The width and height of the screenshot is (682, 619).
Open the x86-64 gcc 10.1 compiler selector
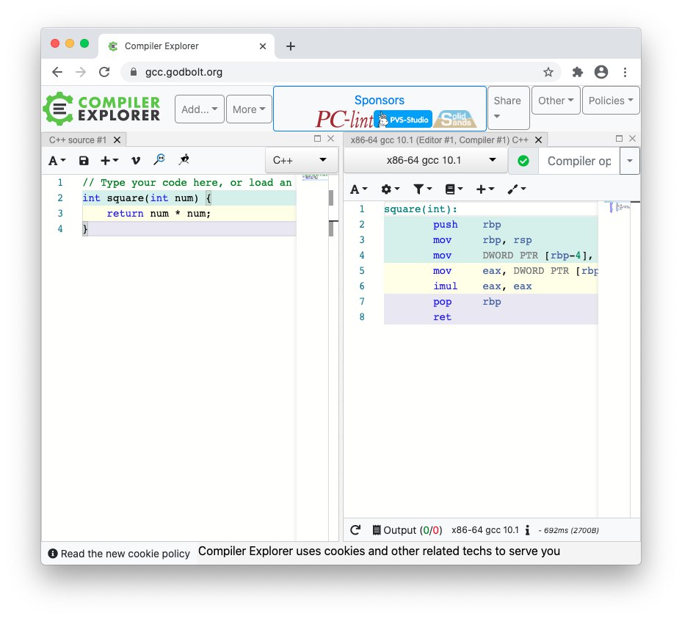click(425, 161)
